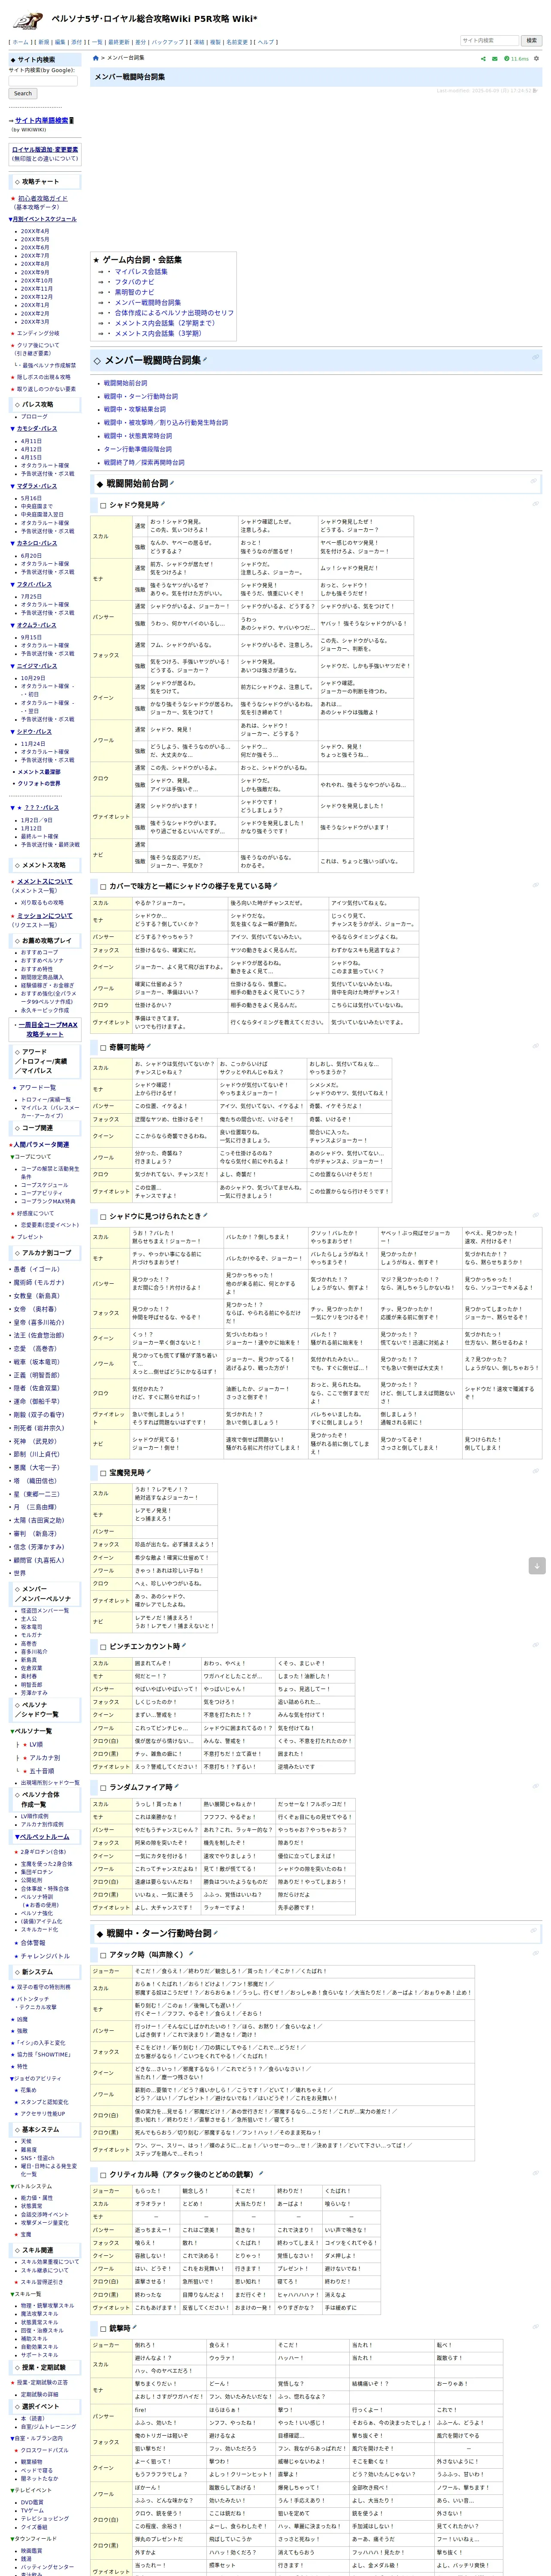Open サイト内単語検索 sidebar link
This screenshot has height=2576, width=551.
coord(42,120)
